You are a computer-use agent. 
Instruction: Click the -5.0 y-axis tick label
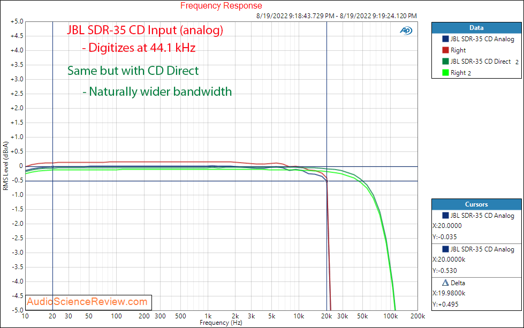(17, 310)
